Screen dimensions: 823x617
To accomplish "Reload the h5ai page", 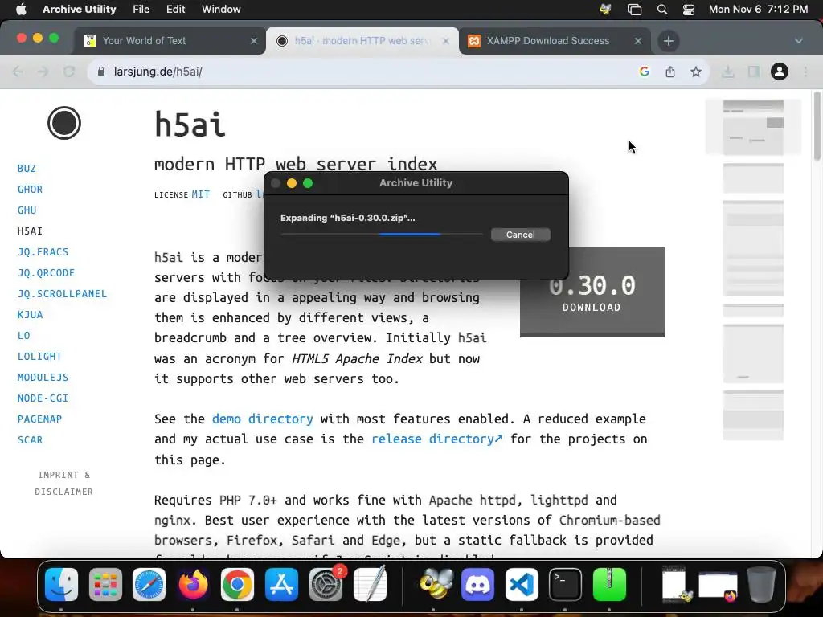I will [69, 72].
